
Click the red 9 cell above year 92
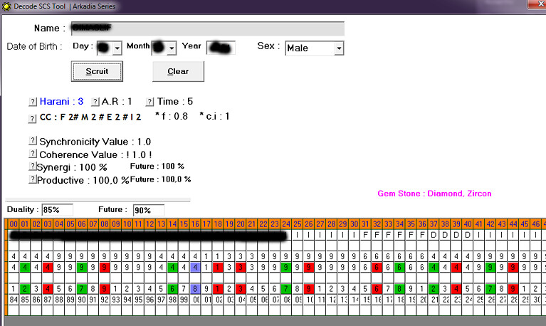tap(105, 289)
